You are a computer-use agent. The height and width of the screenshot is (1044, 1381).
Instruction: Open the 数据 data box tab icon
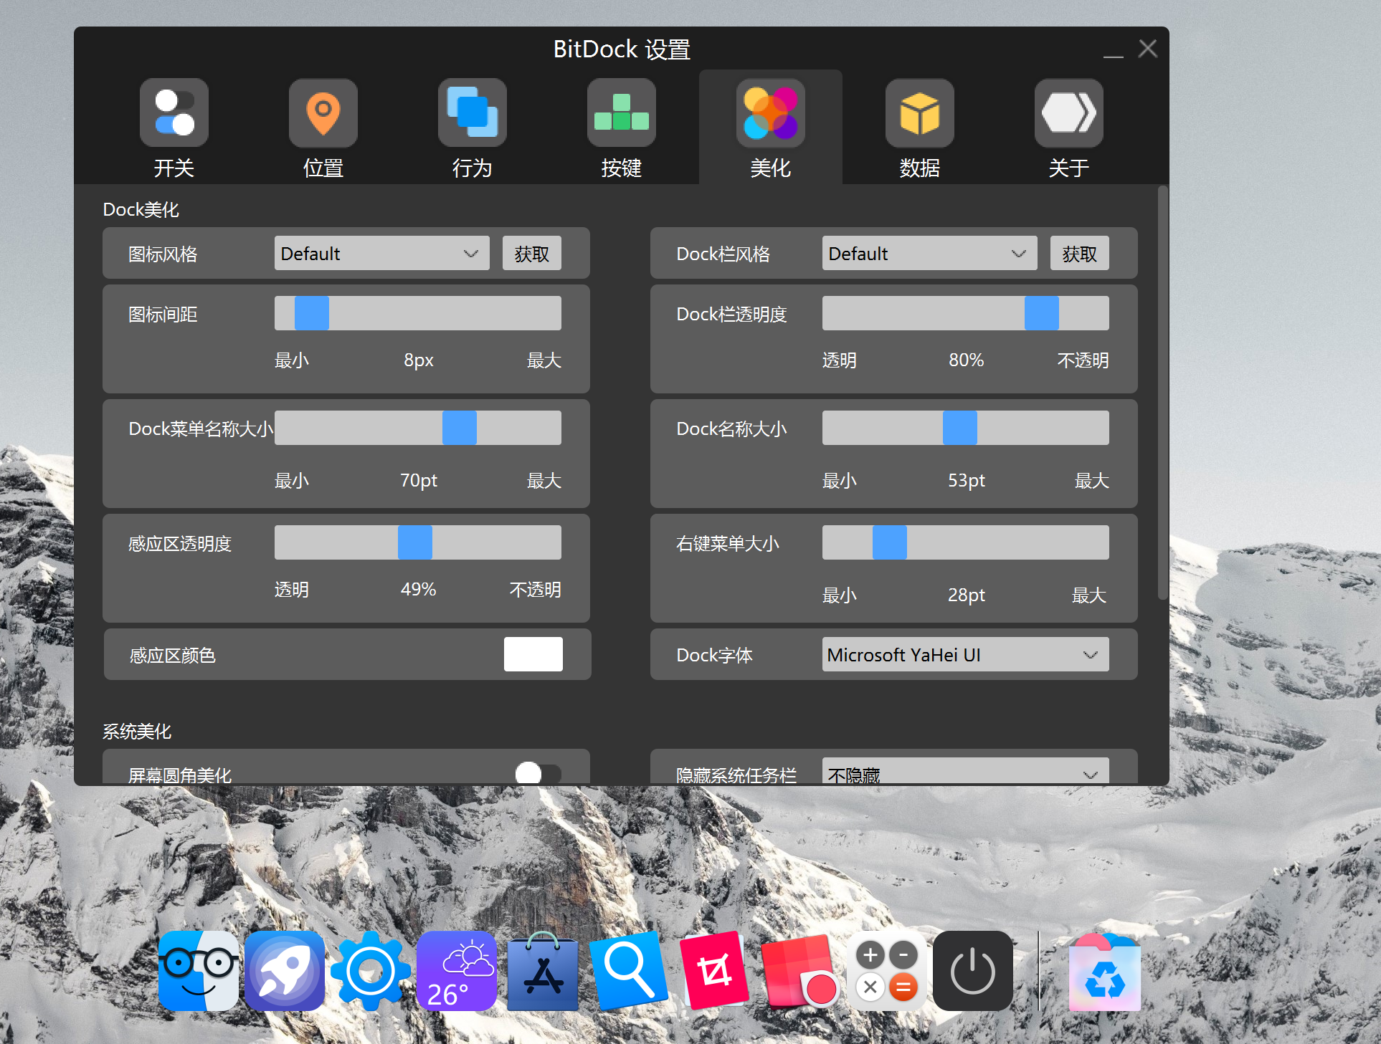[x=920, y=113]
